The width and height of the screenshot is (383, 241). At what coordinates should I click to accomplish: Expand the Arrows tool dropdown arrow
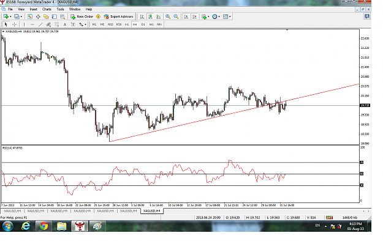tap(85, 24)
